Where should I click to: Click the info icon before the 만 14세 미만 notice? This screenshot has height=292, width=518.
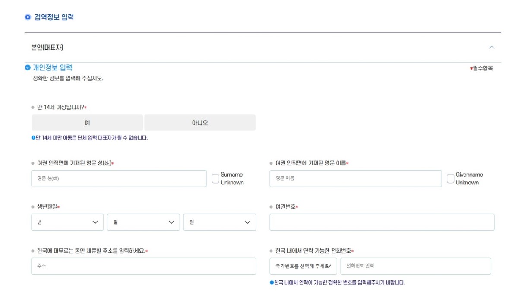coord(33,138)
